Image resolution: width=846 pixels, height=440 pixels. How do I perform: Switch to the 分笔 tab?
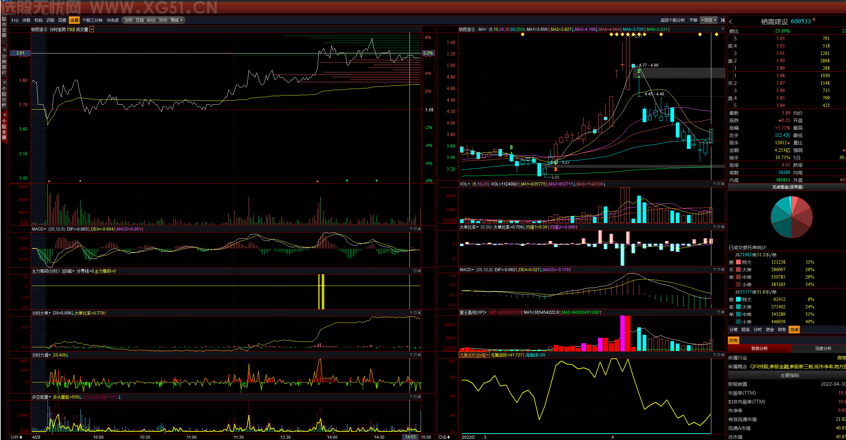point(733,330)
